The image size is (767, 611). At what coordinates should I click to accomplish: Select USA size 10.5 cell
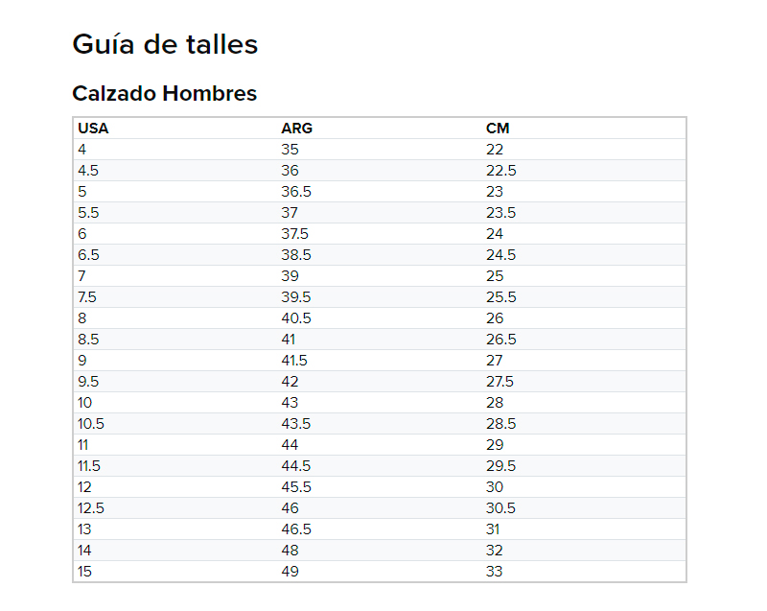(x=91, y=424)
